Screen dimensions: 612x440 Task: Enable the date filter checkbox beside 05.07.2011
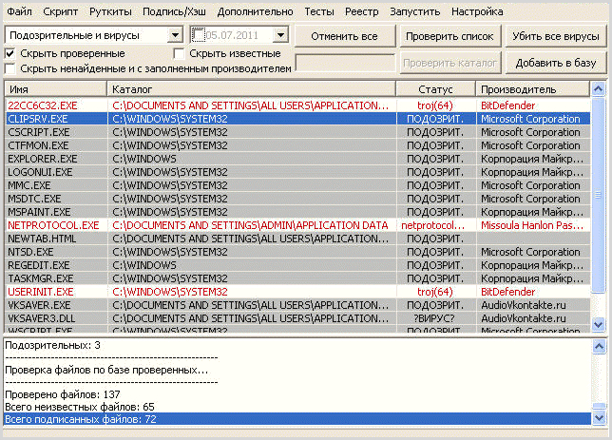coord(199,35)
